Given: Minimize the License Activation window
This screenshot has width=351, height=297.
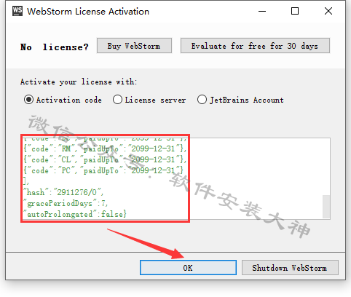Looking at the screenshot, I should click(262, 11).
